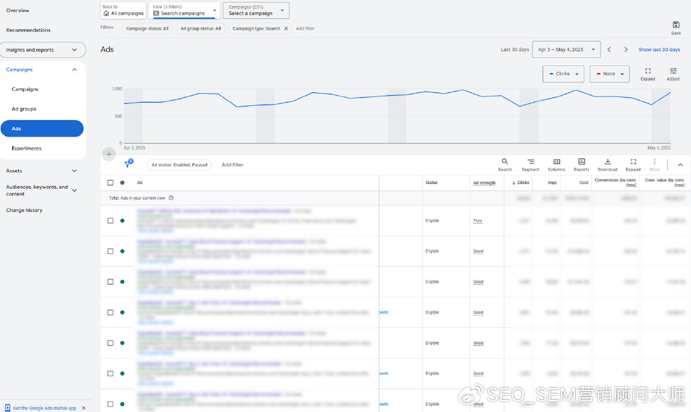Check the third ad row checkbox
The image size is (691, 412).
111,282
